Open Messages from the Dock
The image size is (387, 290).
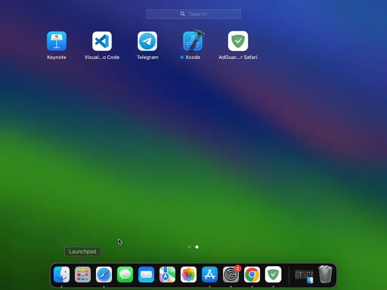pyautogui.click(x=125, y=275)
